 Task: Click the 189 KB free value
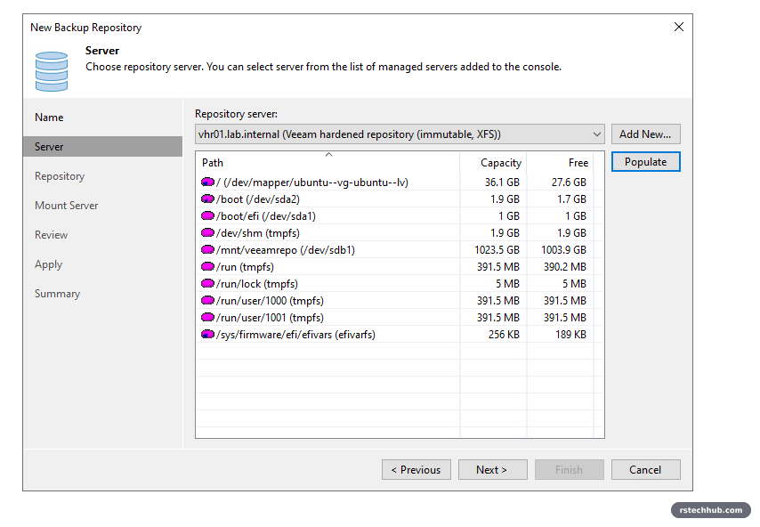571,335
